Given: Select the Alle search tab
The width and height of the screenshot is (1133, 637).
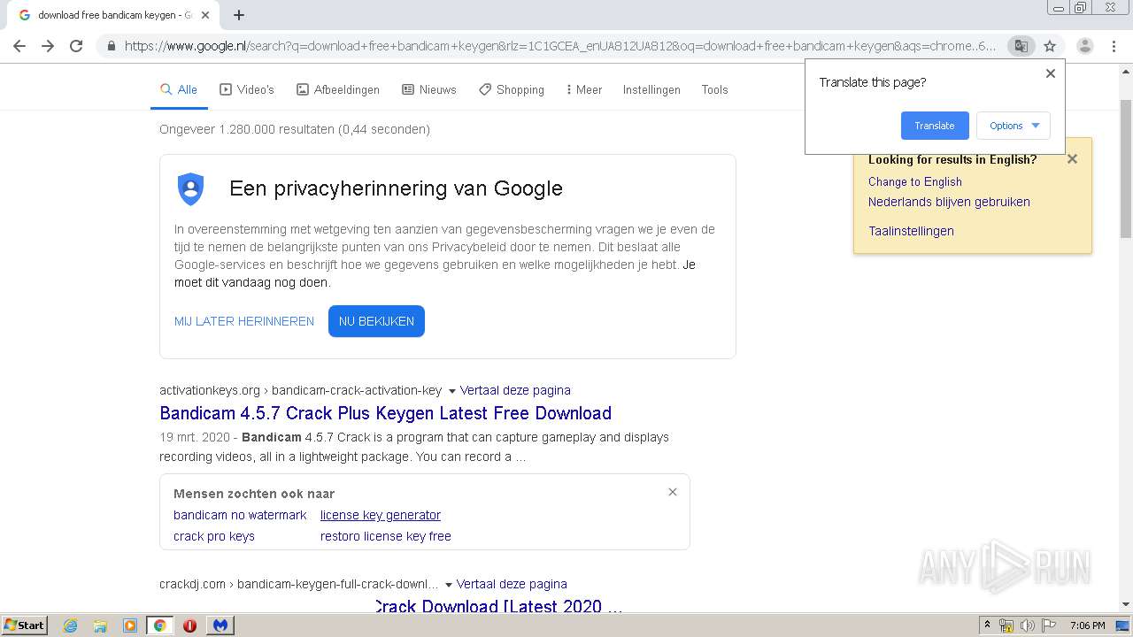Looking at the screenshot, I should point(179,89).
